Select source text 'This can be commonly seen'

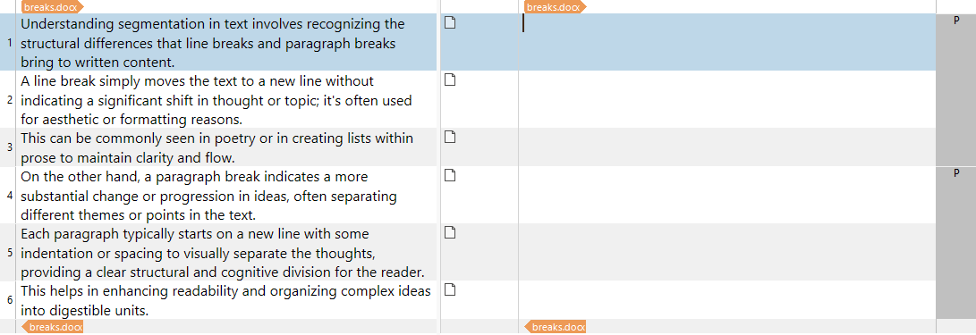point(98,138)
